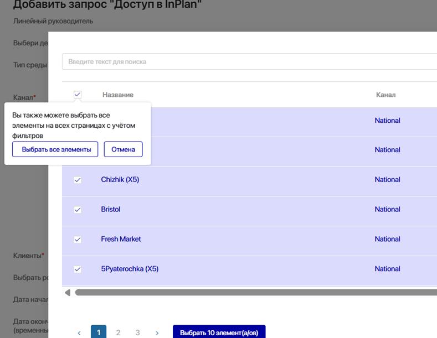This screenshot has height=338, width=437.
Task: Confirm with "Выбрать 10 элемент(а/ов)" button
Action: coord(219,332)
